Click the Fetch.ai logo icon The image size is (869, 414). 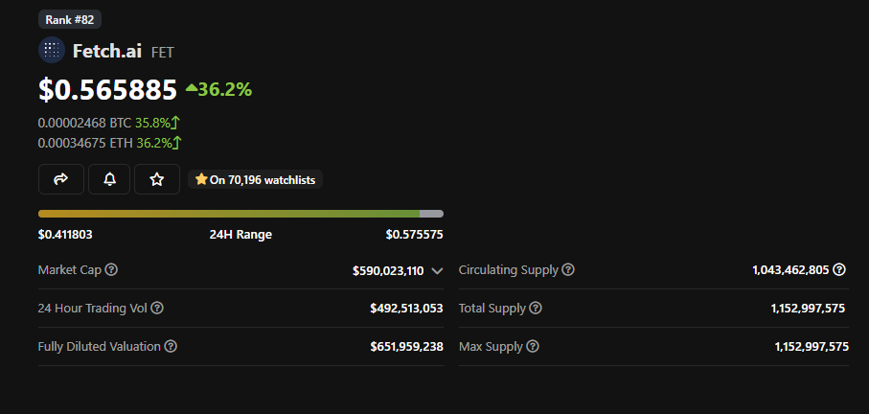(x=52, y=51)
